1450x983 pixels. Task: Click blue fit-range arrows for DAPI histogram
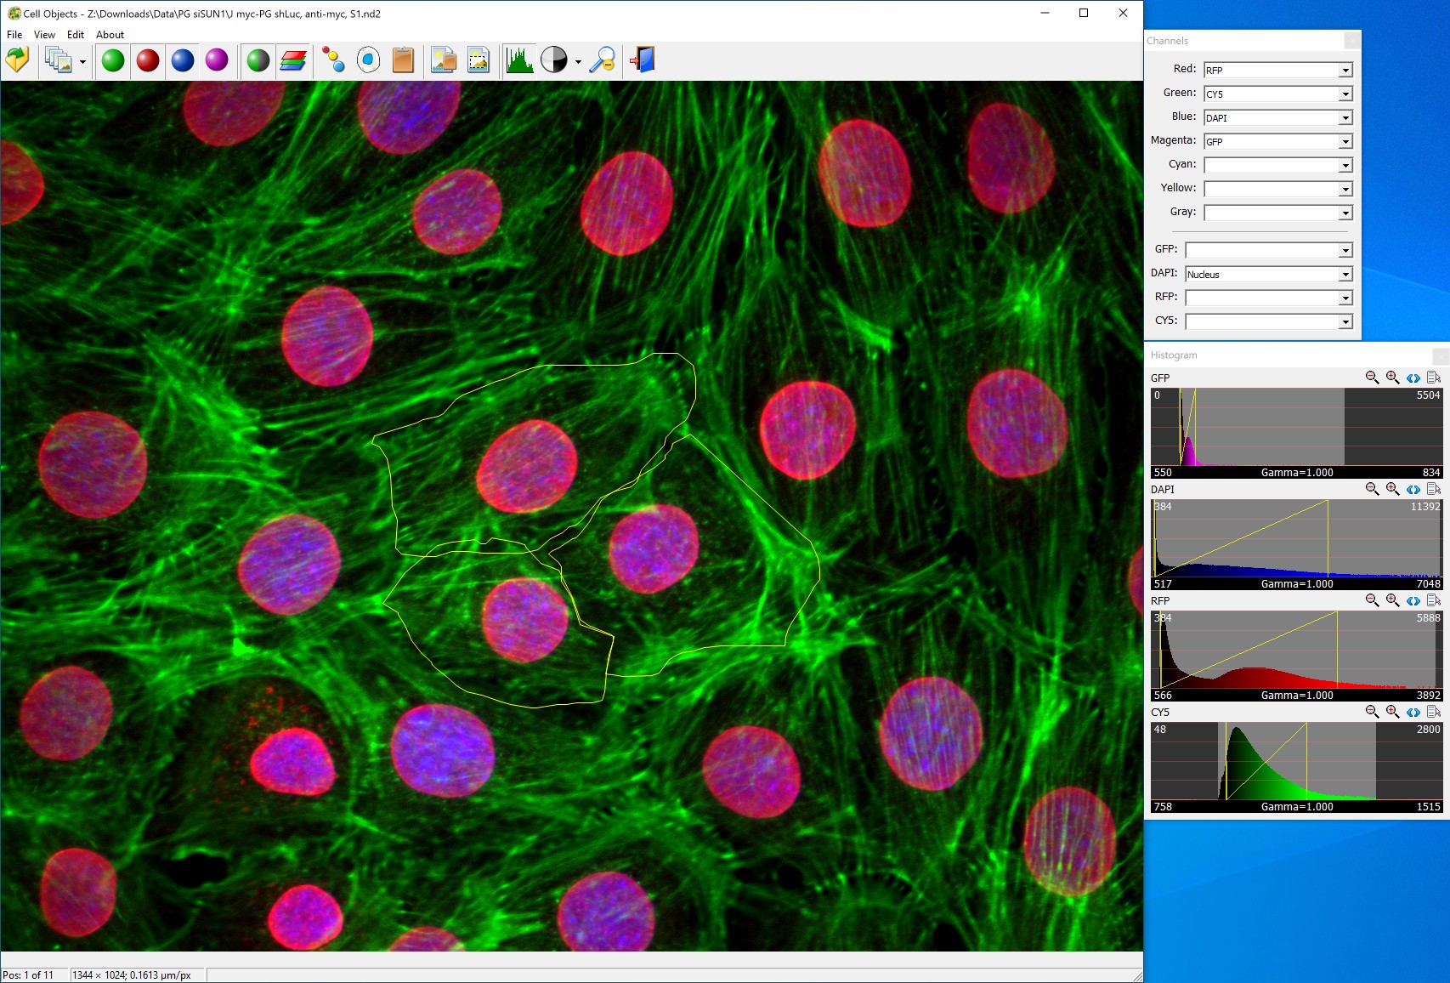coord(1413,490)
